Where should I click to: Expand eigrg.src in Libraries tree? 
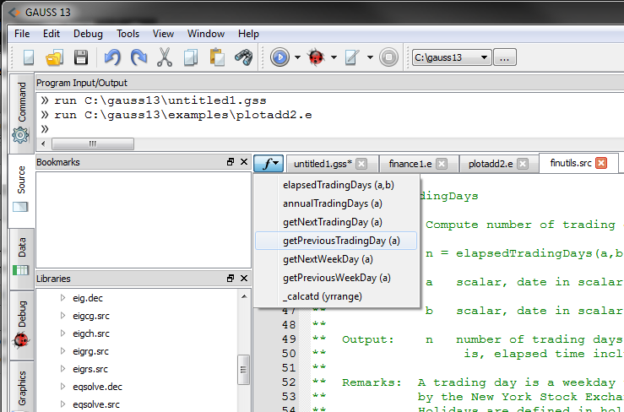(x=62, y=350)
